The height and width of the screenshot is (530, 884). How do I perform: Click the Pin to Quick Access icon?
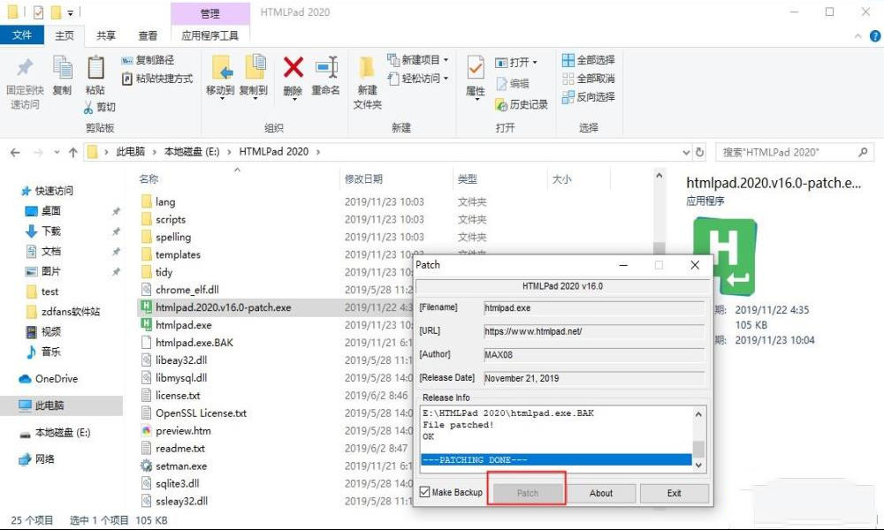coord(25,69)
